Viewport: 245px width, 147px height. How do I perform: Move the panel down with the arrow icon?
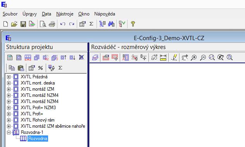coord(72,57)
